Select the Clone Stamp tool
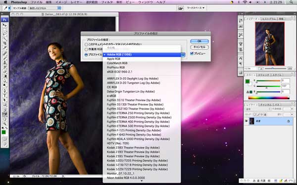Screen dimensions: 297x185 4,63
